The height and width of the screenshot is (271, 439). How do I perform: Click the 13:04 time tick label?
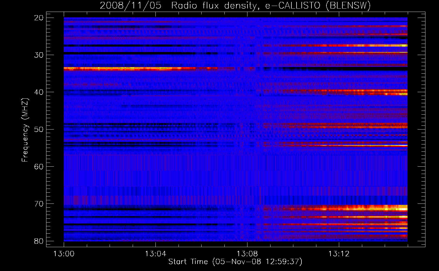(x=155, y=254)
